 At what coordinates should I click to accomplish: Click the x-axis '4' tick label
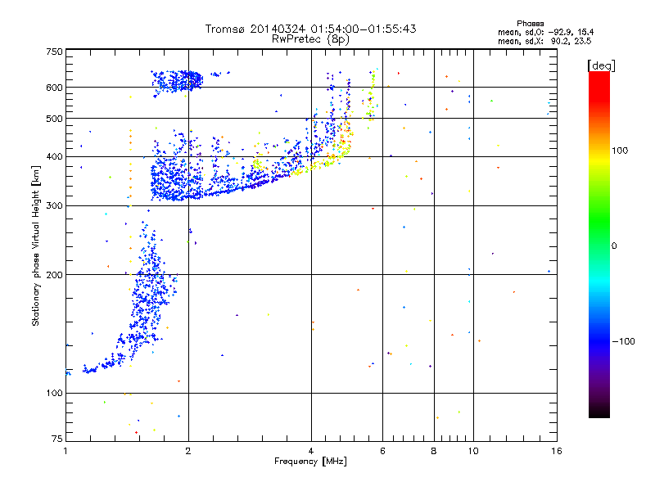click(x=311, y=451)
